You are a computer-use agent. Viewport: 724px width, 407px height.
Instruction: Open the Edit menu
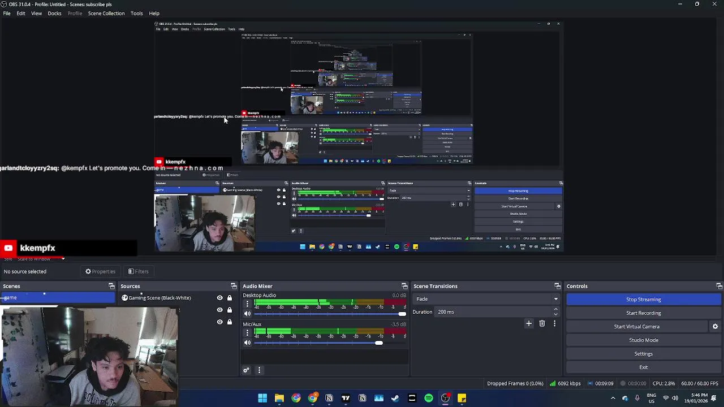click(x=21, y=13)
